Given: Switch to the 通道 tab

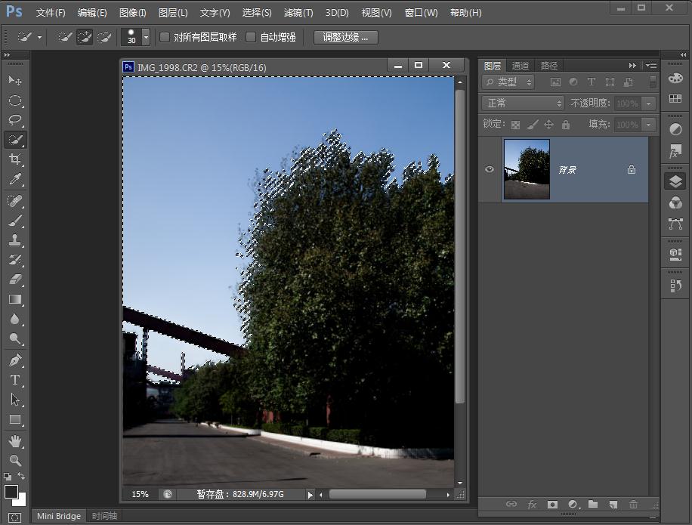Looking at the screenshot, I should (521, 66).
